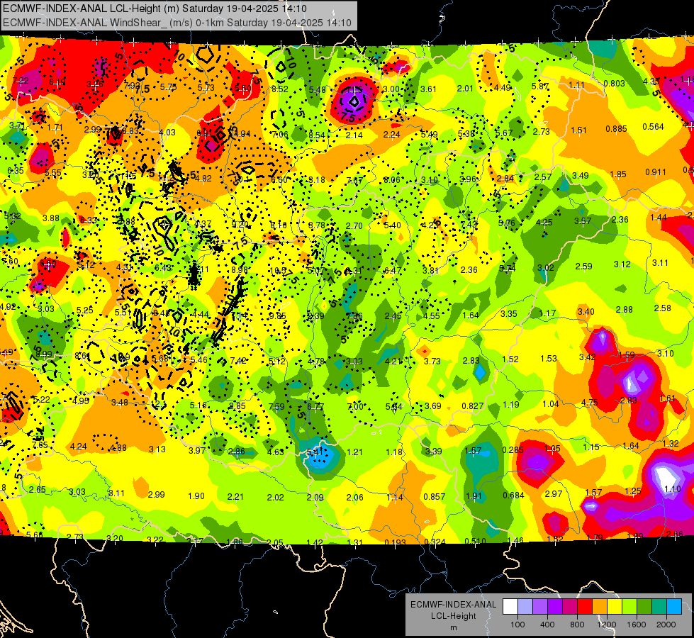694x638 pixels.
Task: Click the 2.14 wind shear value
Action: pos(354,135)
